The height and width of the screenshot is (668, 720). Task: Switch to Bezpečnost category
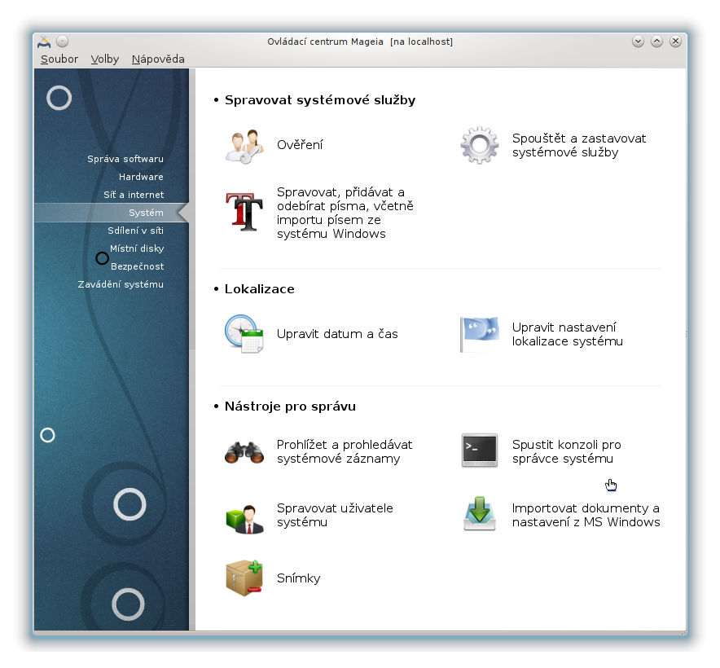[138, 266]
